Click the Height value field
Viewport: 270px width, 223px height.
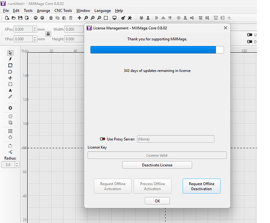tap(74, 39)
